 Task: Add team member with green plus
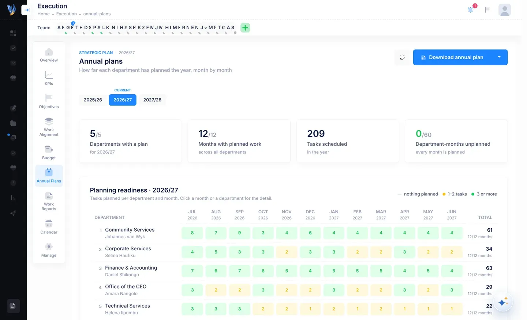(x=245, y=28)
